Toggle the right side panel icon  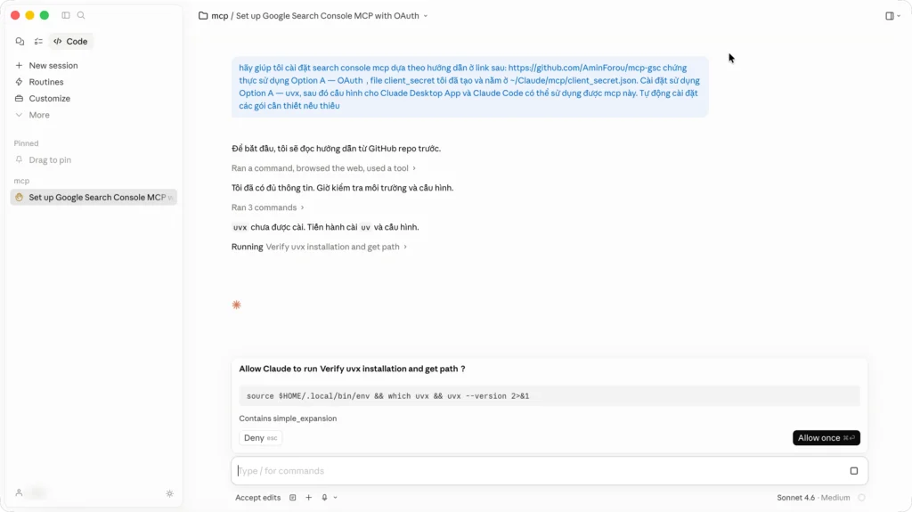coord(889,16)
